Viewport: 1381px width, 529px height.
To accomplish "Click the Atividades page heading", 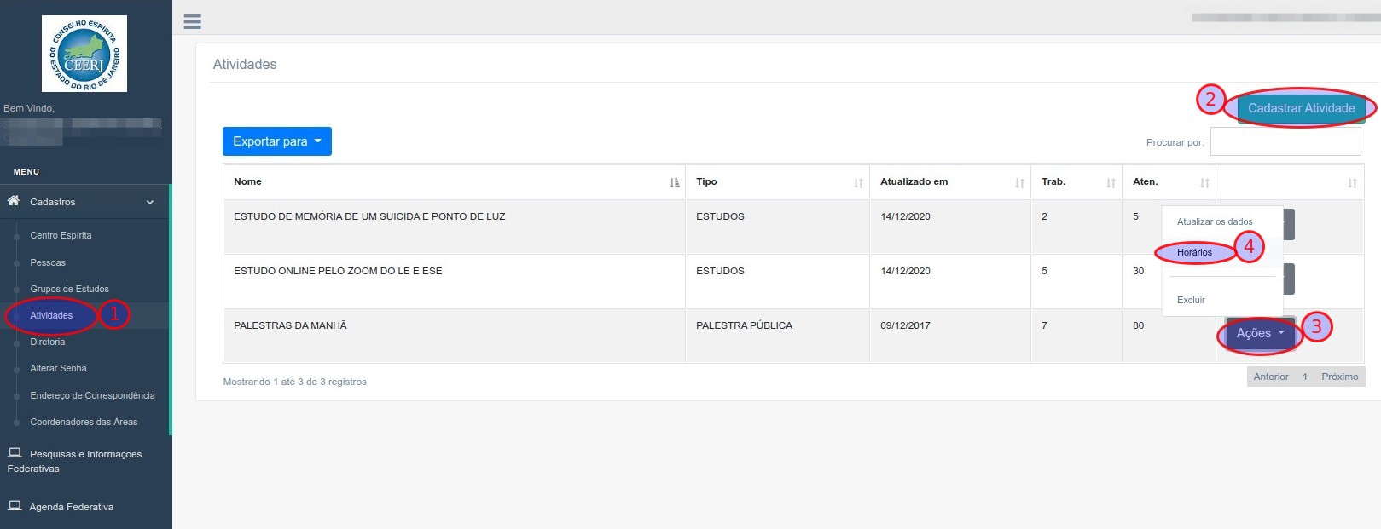I will tap(245, 64).
